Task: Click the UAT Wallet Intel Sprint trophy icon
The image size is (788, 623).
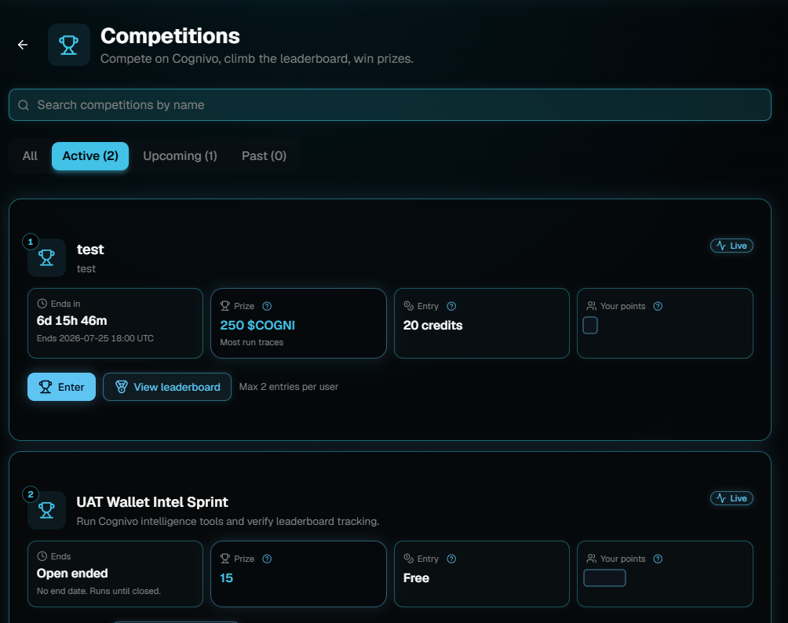Action: coord(47,511)
